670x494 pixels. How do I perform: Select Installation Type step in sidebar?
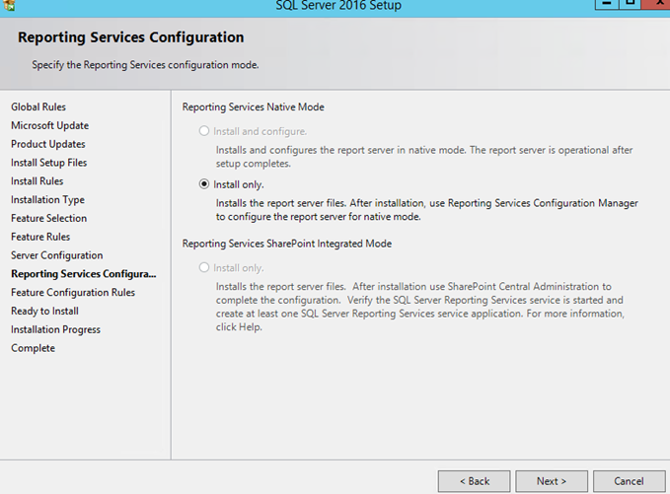(47, 200)
